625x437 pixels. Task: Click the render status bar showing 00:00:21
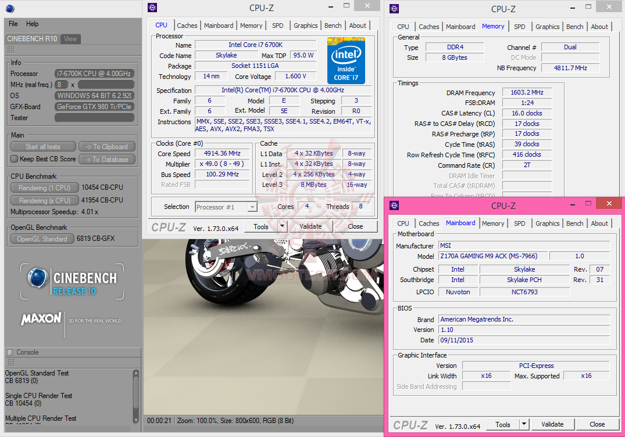pyautogui.click(x=263, y=421)
